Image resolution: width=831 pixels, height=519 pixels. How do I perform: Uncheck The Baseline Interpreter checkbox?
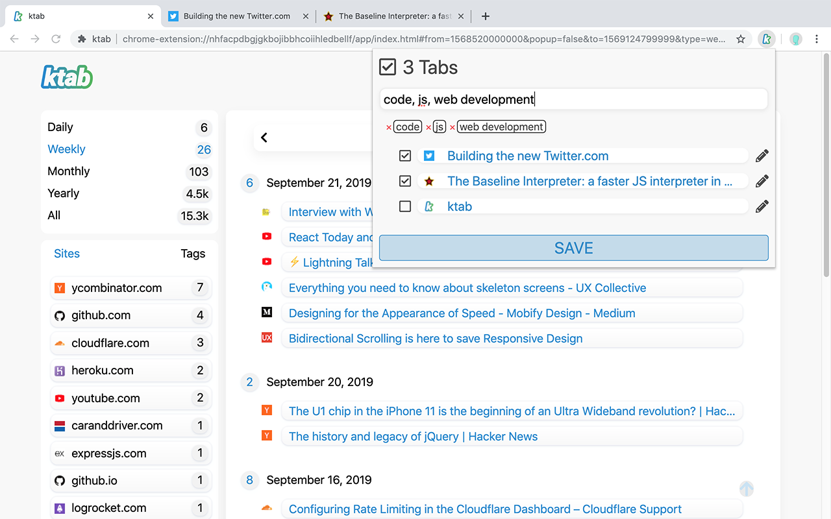(405, 181)
